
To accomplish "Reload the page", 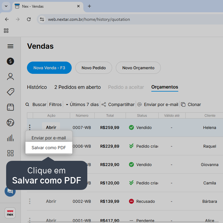I will (29, 19).
